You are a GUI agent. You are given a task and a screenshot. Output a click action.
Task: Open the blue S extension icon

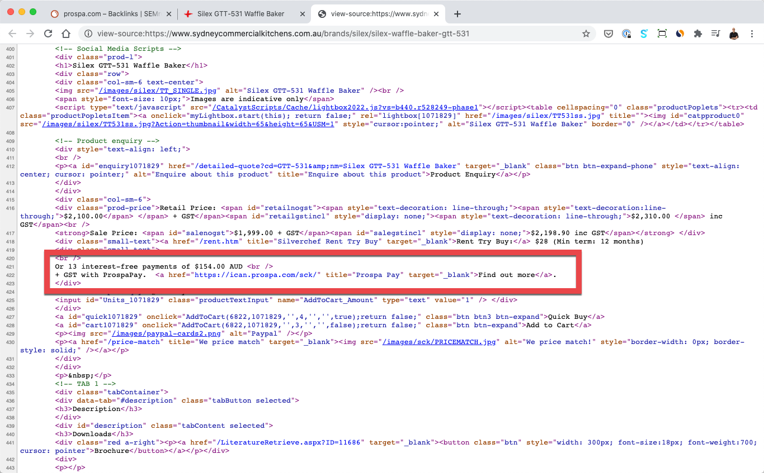coord(644,34)
